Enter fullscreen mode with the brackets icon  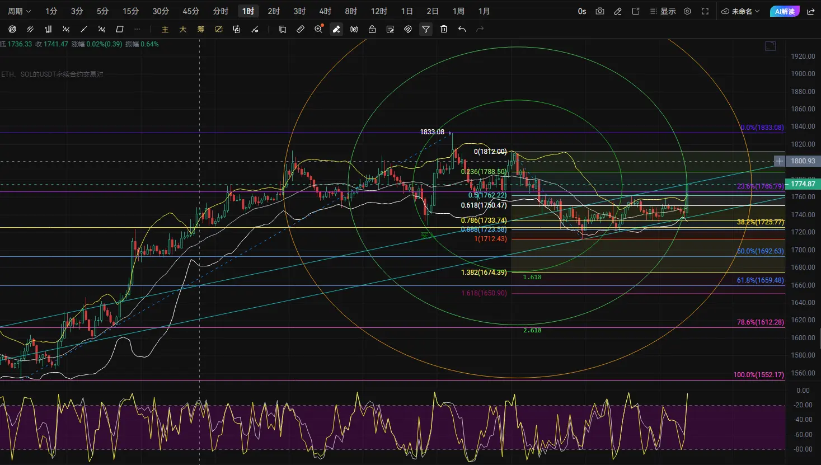pos(705,11)
